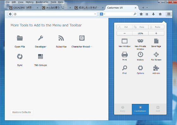Viewport: 177px width, 125px height.
Task: Click the New Private Window mask icon
Action: pyautogui.click(x=140, y=41)
